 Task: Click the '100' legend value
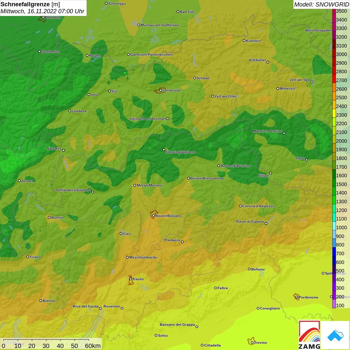point(340,305)
